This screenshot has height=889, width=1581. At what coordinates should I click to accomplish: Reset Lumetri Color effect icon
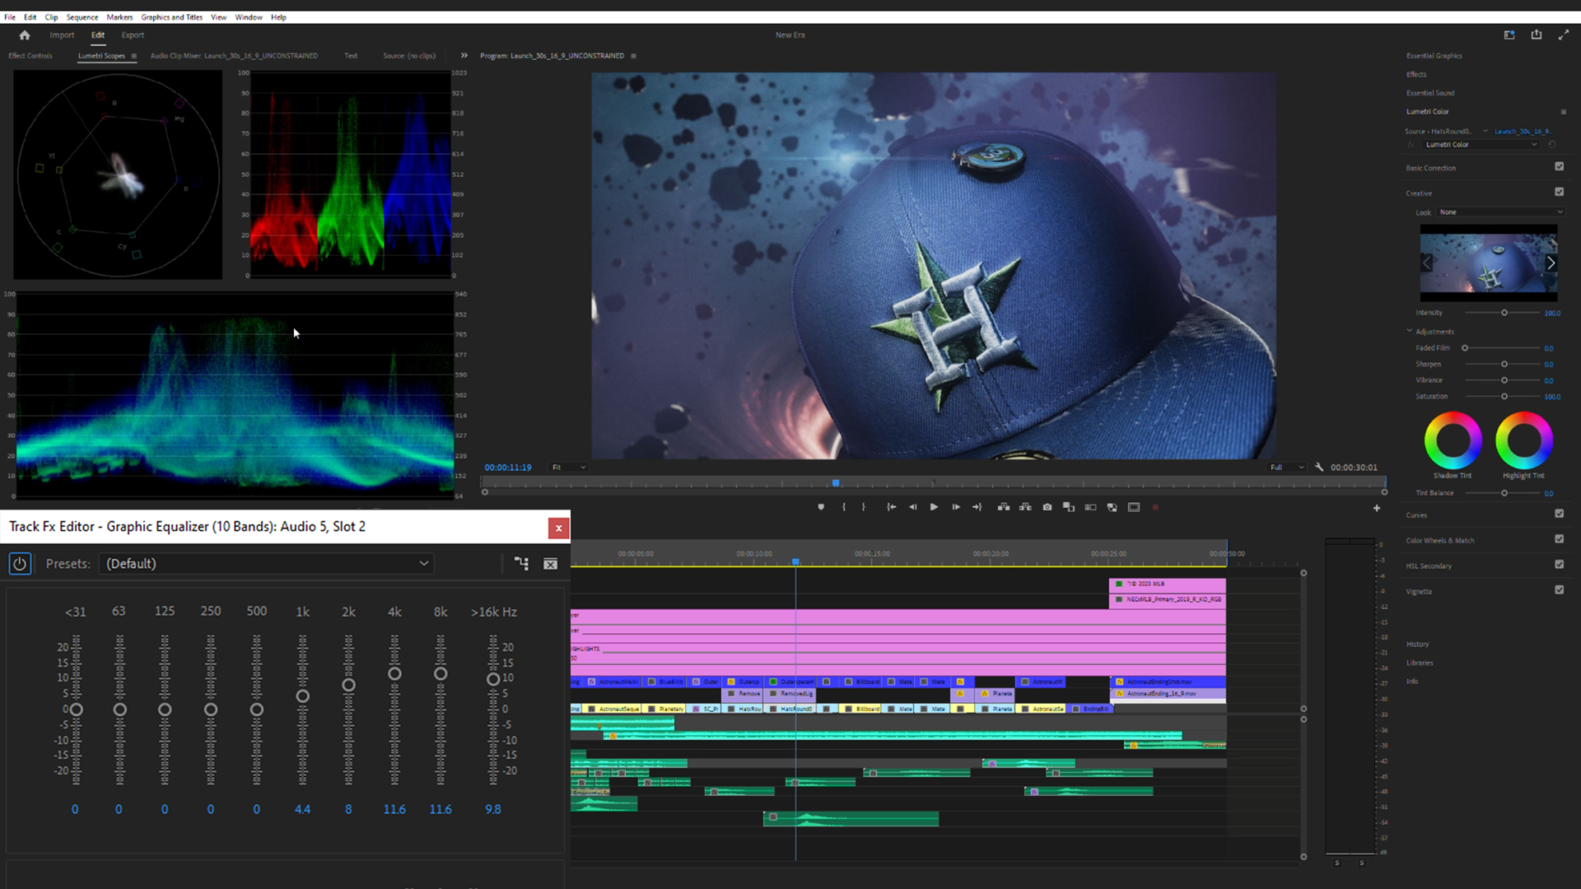[x=1552, y=144]
